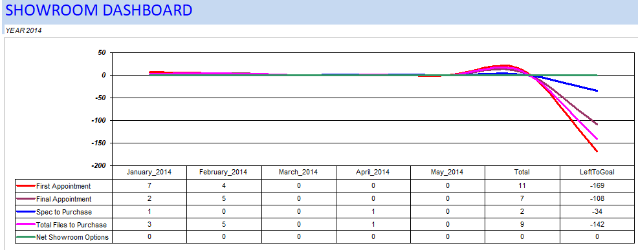Click the Total Files to Purchase value -142
Screen dimensions: 638x250
pyautogui.click(x=597, y=224)
